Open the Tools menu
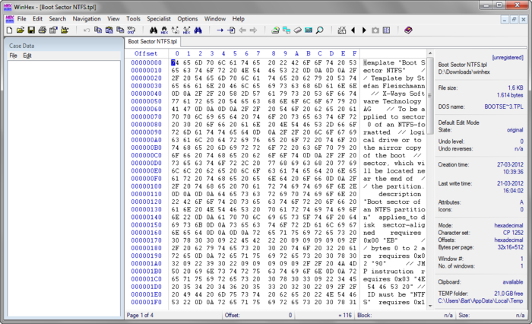 pyautogui.click(x=133, y=17)
